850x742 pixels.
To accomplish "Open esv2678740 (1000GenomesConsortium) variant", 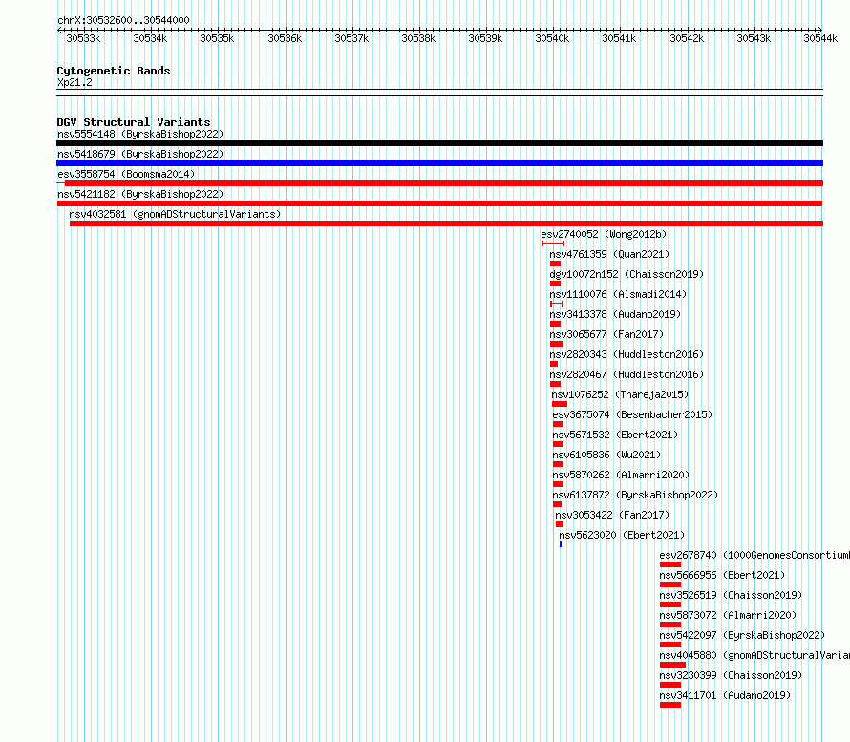I will (x=754, y=555).
